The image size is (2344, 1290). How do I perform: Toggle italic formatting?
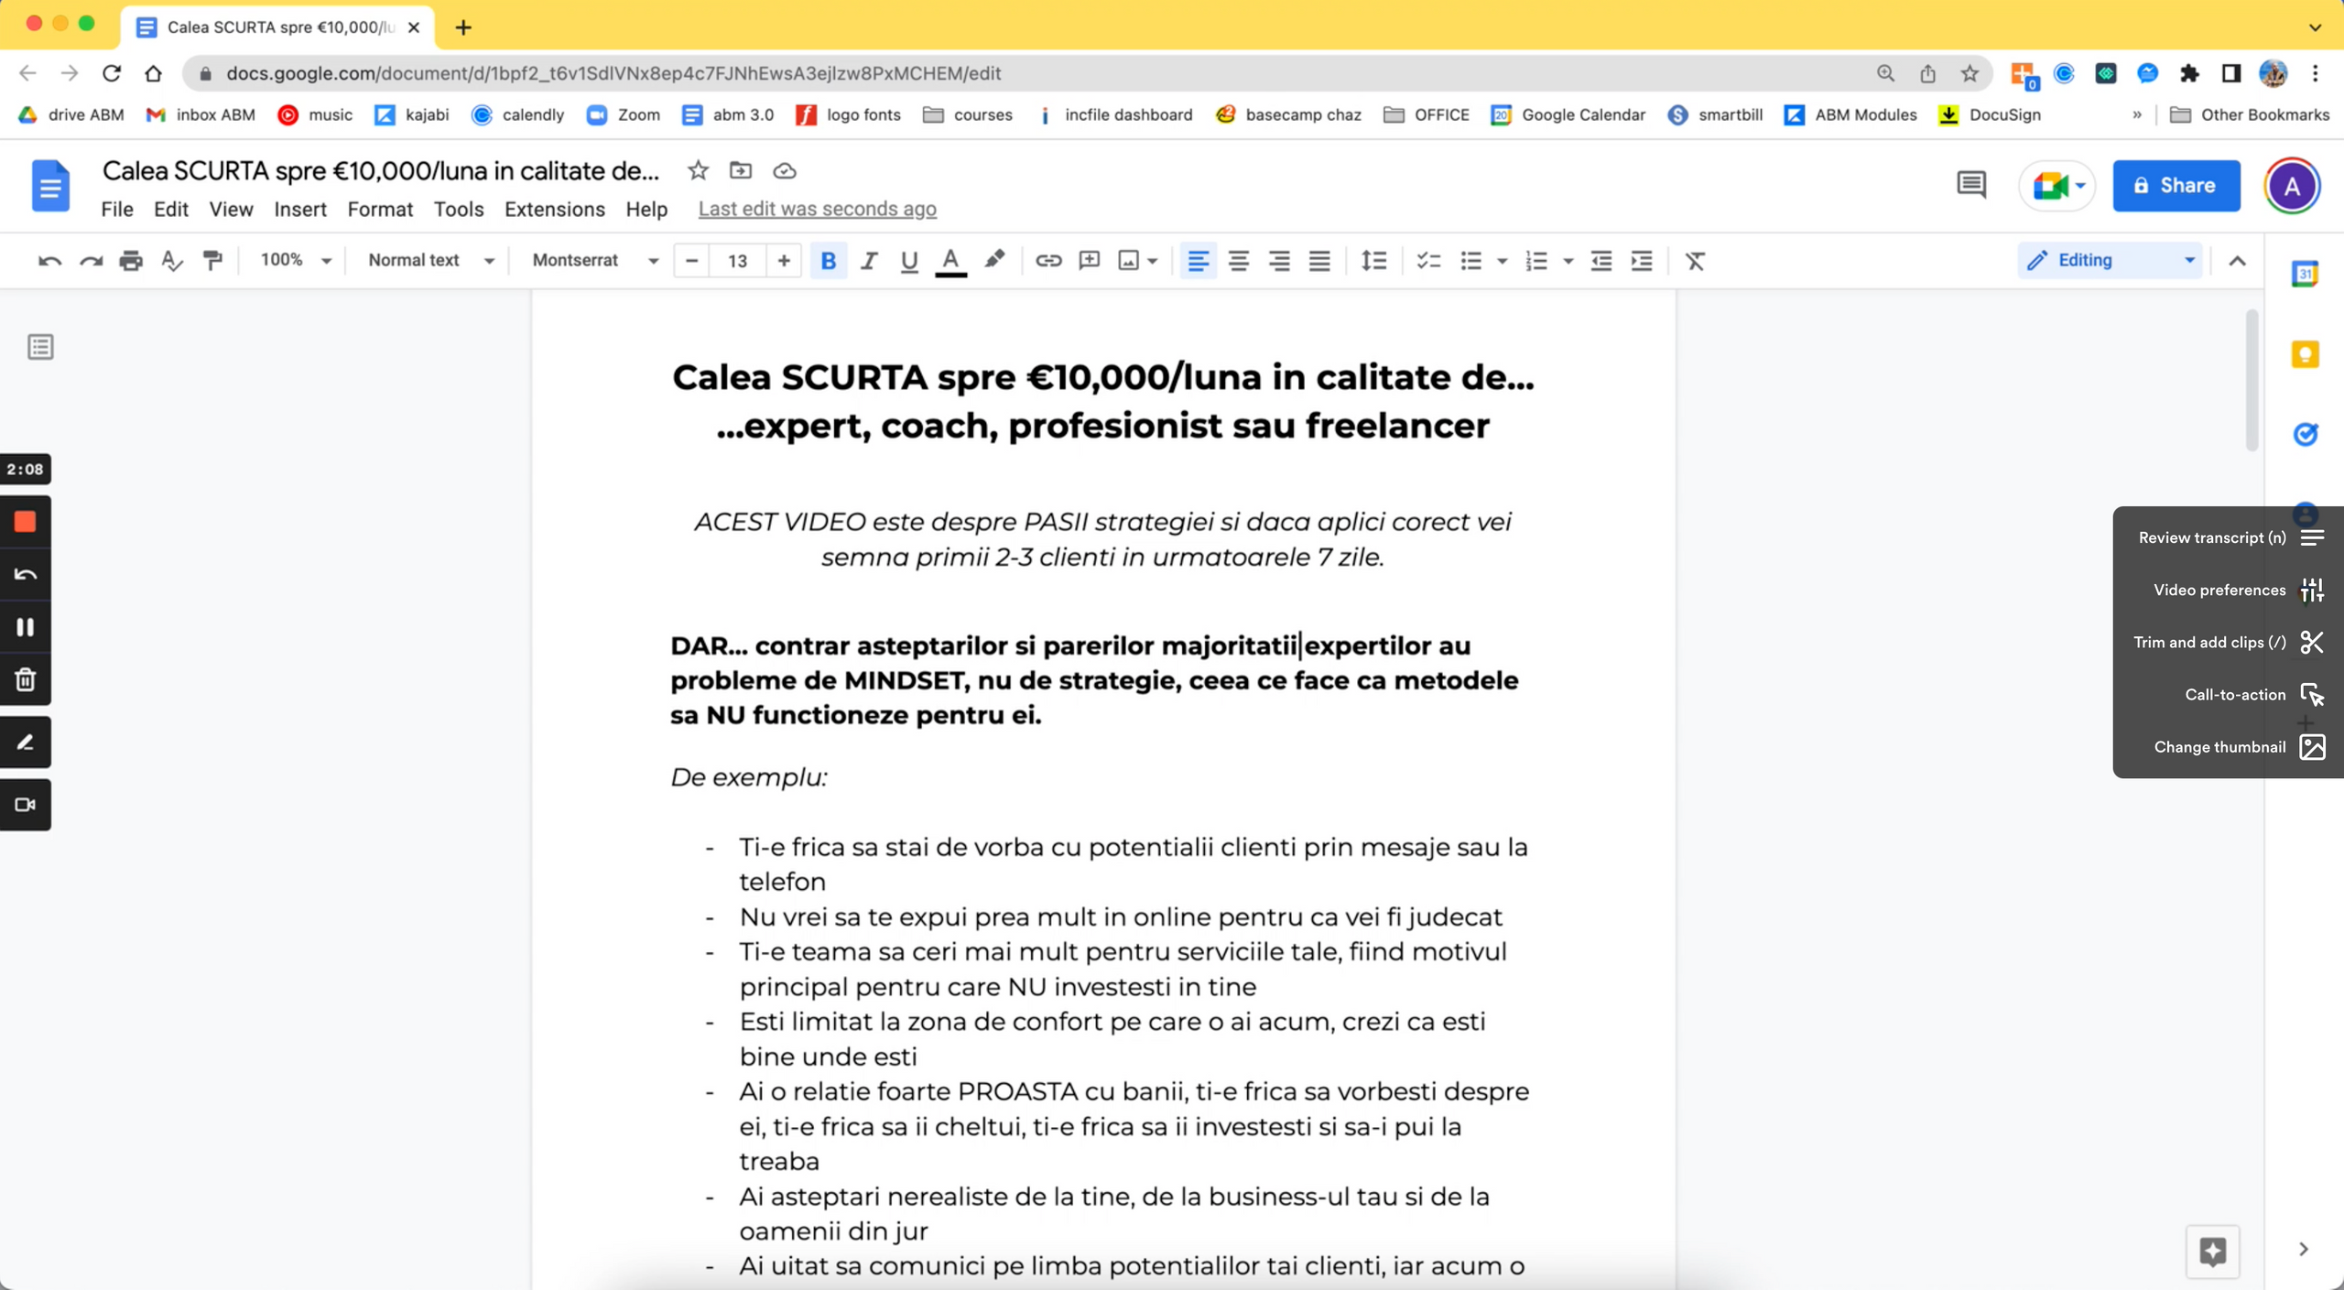click(x=868, y=261)
